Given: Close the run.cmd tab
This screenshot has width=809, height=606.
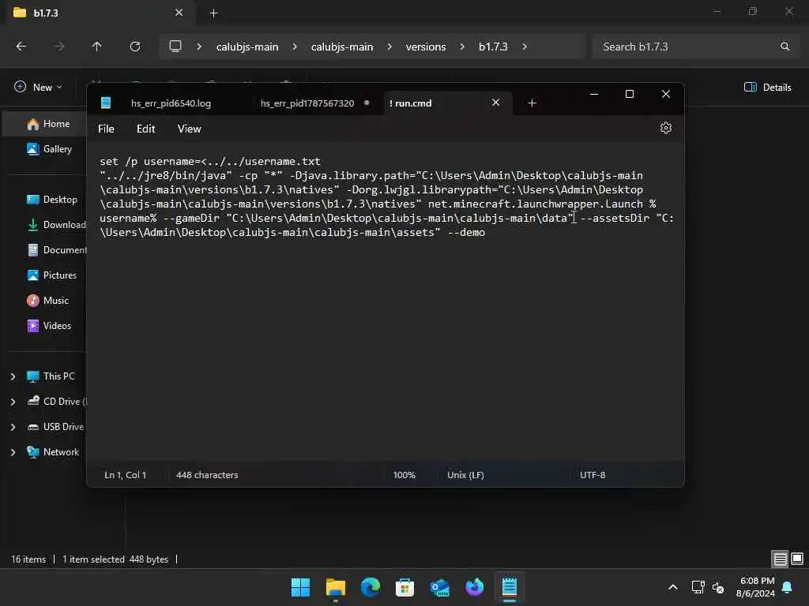Looking at the screenshot, I should pos(495,103).
